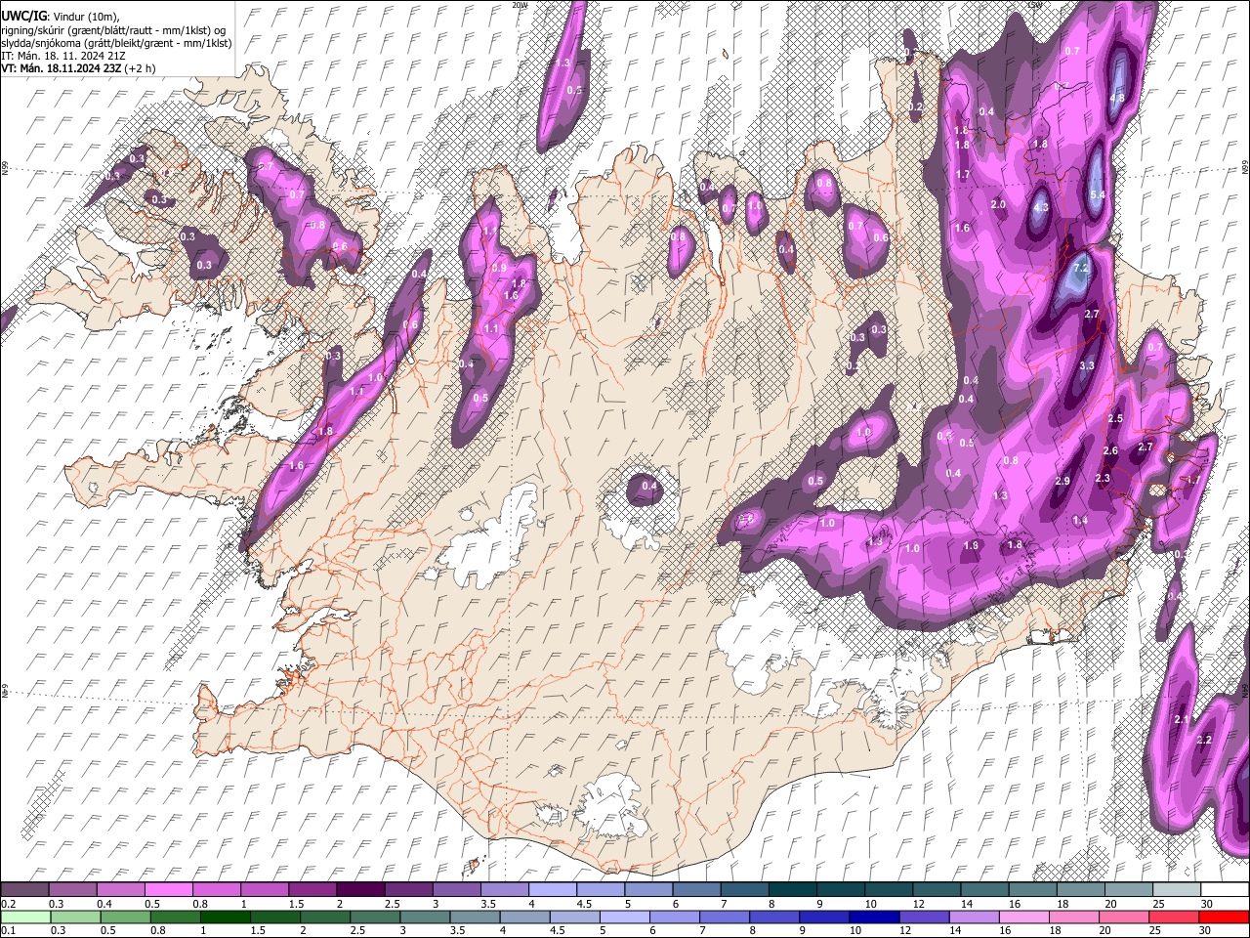This screenshot has width=1250, height=938.
Task: Click the 2.0 precipitation value on the map
Action: point(998,204)
